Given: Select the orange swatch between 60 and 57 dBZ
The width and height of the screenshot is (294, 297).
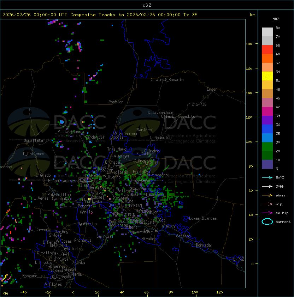Looking at the screenshot, I should [267, 58].
